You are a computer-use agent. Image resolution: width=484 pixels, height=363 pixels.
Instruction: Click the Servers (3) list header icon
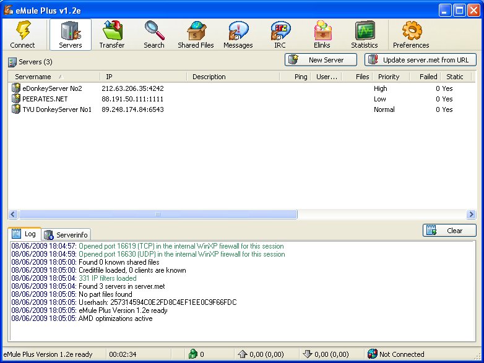point(12,62)
